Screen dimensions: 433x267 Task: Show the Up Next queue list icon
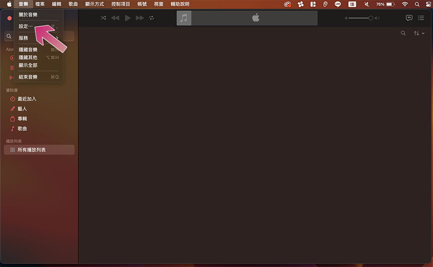421,18
